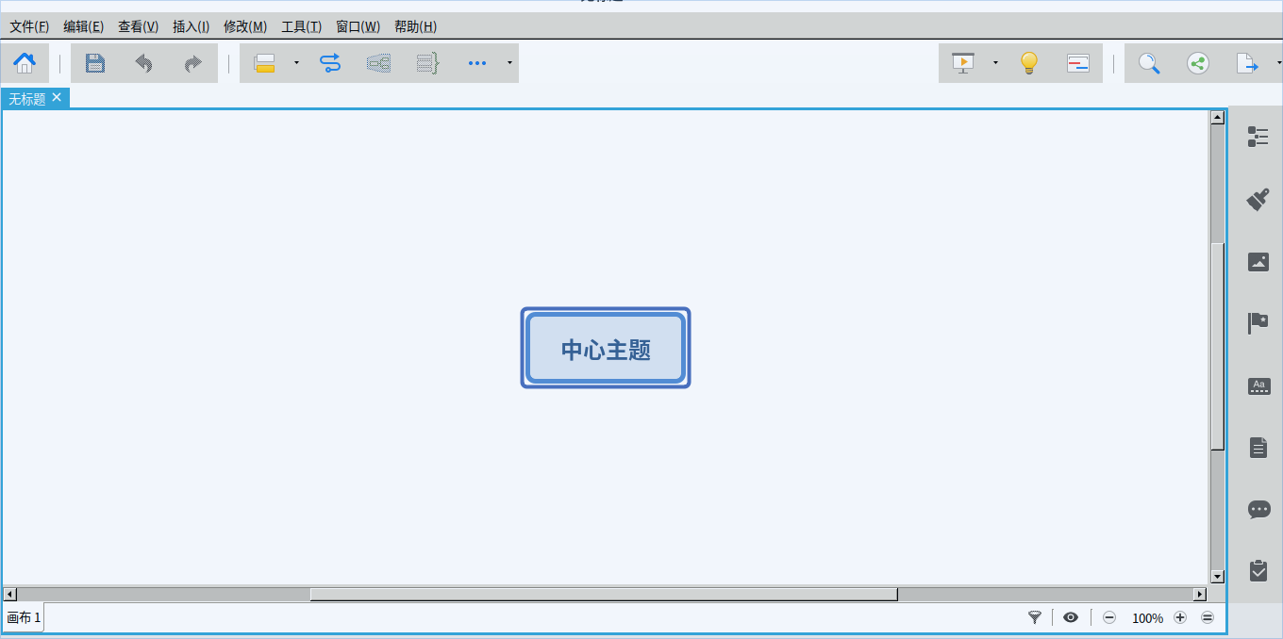The width and height of the screenshot is (1283, 639).
Task: Open the Notes panel in the right sidebar
Action: pyautogui.click(x=1258, y=448)
